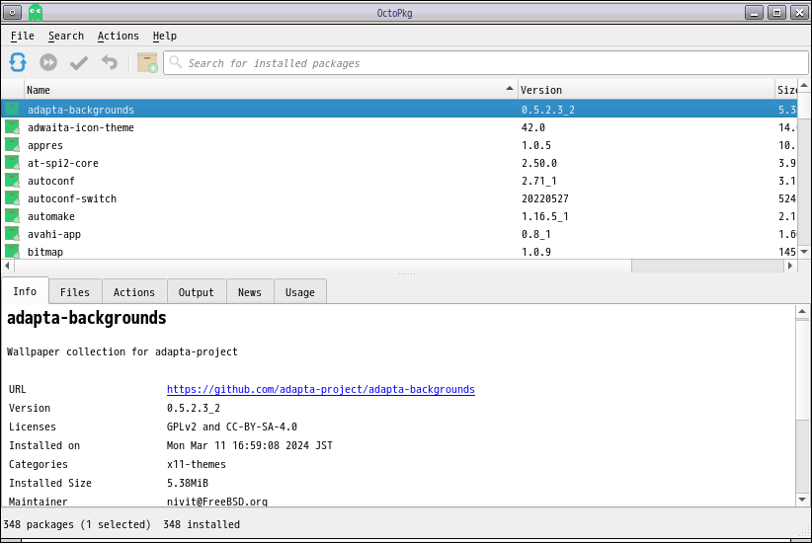The image size is (812, 543).
Task: Click the window menu button in title bar
Action: pos(12,13)
